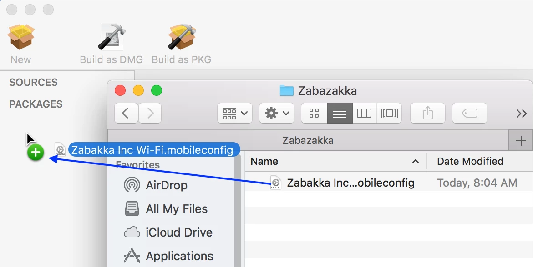Viewport: 533px width, 267px height.
Task: Show more Finder toolbar items
Action: click(522, 114)
